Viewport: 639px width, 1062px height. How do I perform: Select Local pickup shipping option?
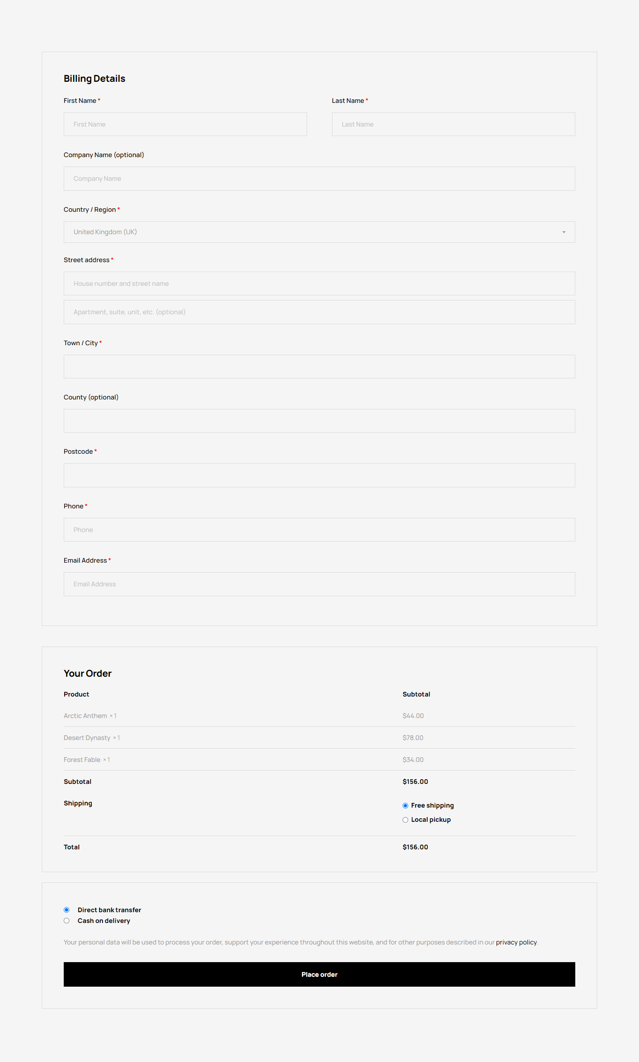coord(405,820)
